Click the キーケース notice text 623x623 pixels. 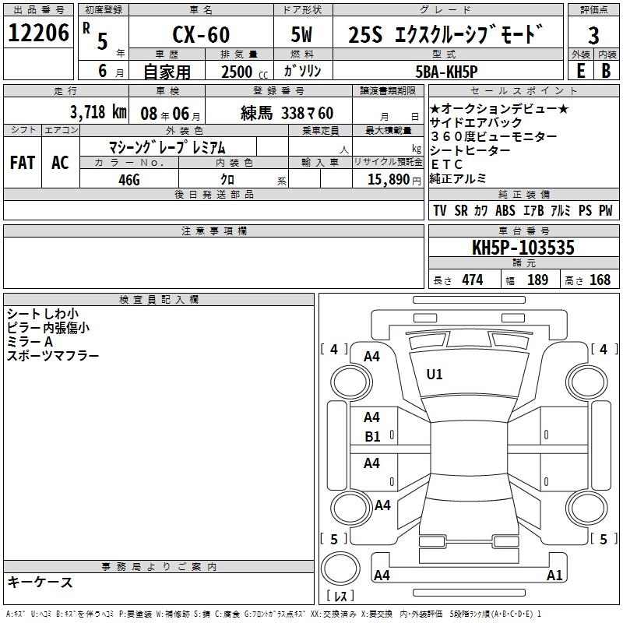click(40, 583)
